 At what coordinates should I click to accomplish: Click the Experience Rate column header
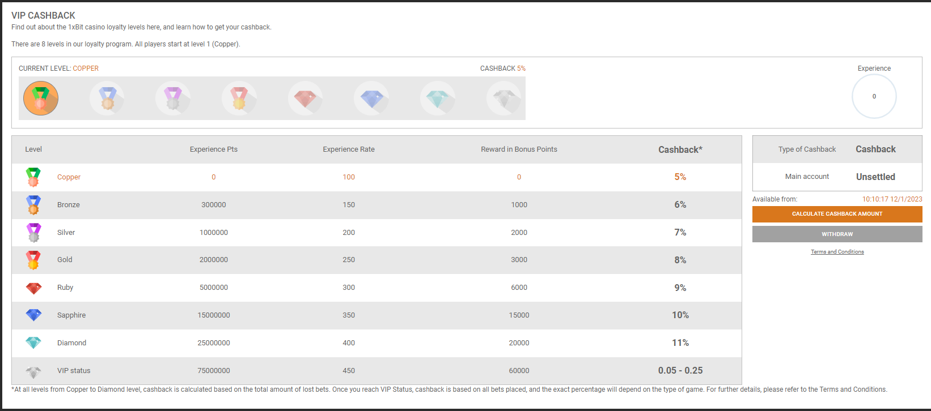pos(349,149)
